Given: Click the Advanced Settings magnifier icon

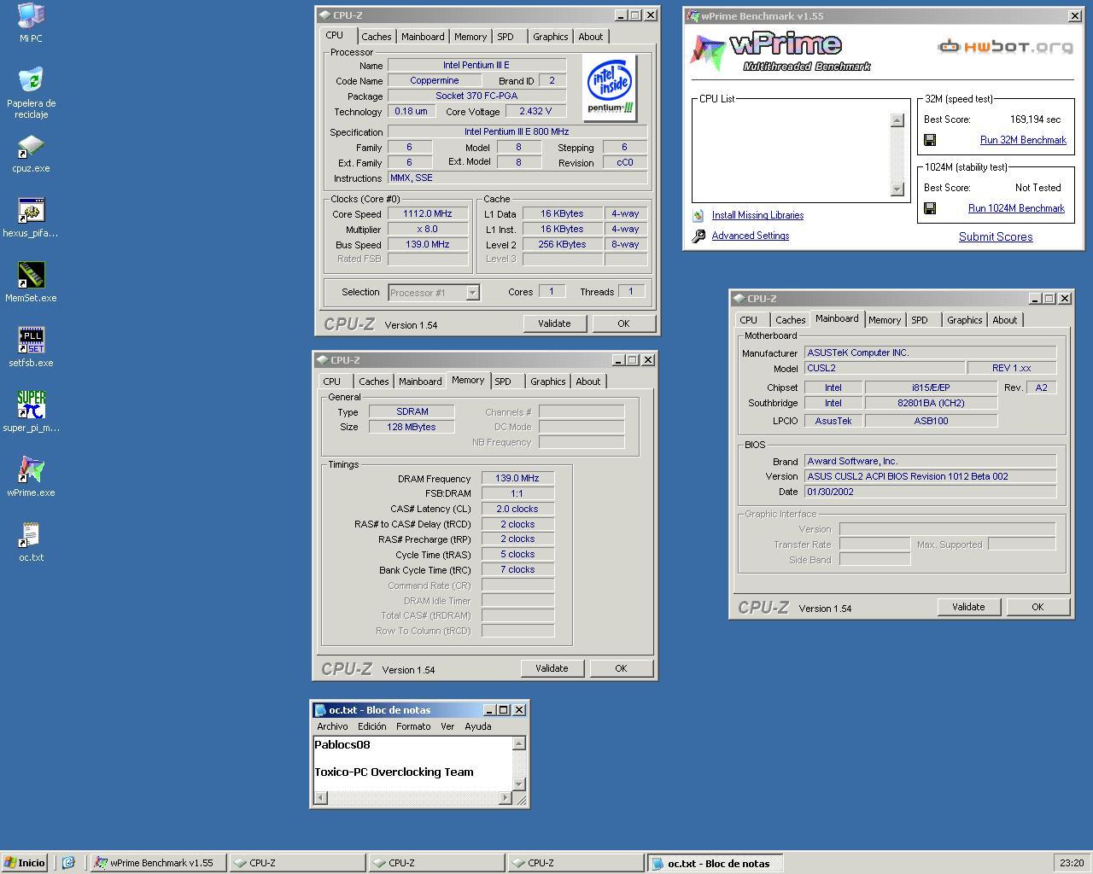Looking at the screenshot, I should tap(698, 236).
